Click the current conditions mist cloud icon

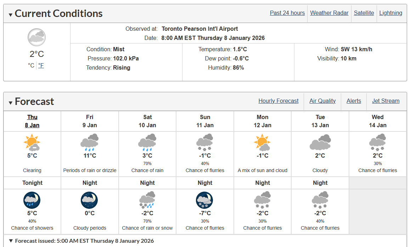coord(37,37)
